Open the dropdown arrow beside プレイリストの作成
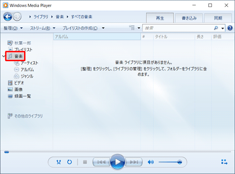 103,28
